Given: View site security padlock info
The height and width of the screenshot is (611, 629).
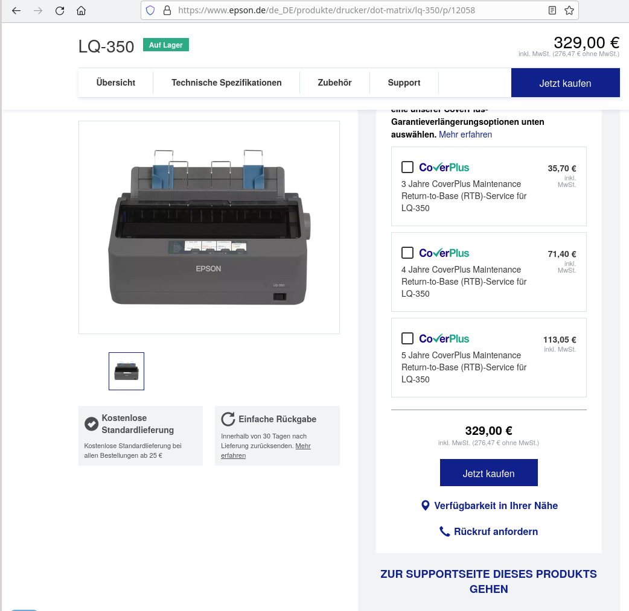Looking at the screenshot, I should pos(167,10).
